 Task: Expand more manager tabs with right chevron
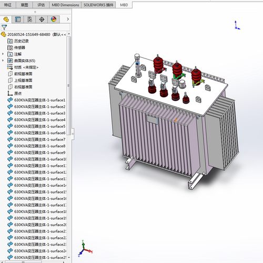[68, 19]
